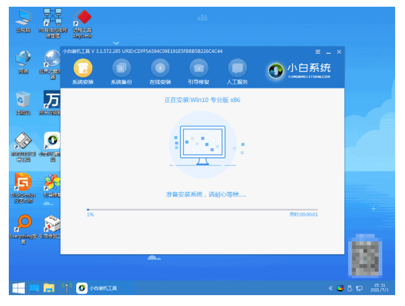Close the 小白装机工具 window
The height and width of the screenshot is (306, 405).
[x=339, y=52]
